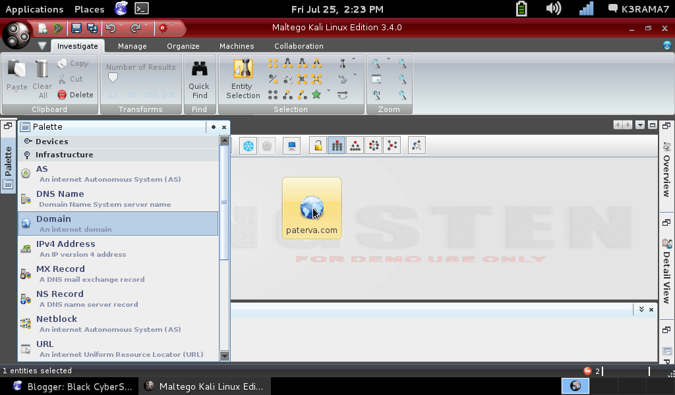Image resolution: width=675 pixels, height=395 pixels.
Task: Open the Applications menu in top panel
Action: [34, 9]
